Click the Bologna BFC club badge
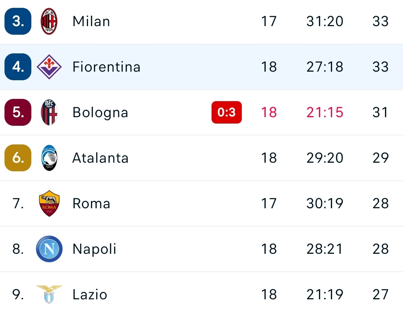This screenshot has height=312, width=403. pyautogui.click(x=49, y=112)
